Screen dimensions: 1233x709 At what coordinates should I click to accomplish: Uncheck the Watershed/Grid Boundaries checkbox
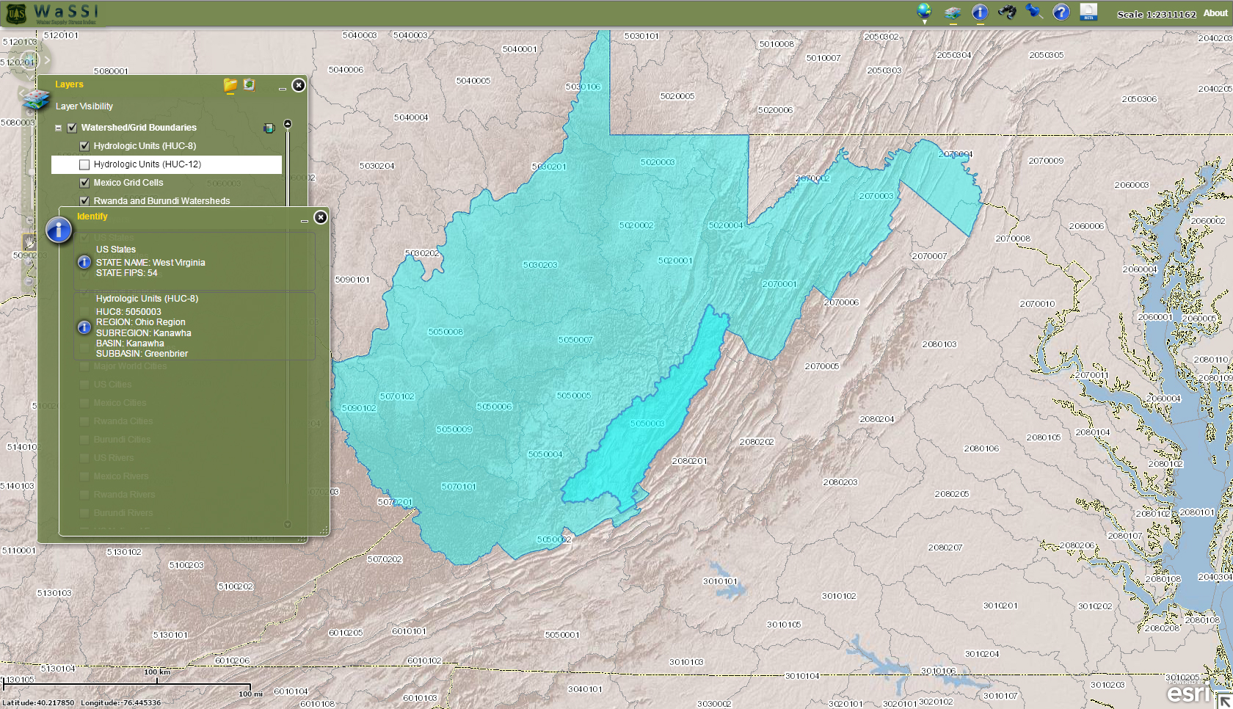72,128
